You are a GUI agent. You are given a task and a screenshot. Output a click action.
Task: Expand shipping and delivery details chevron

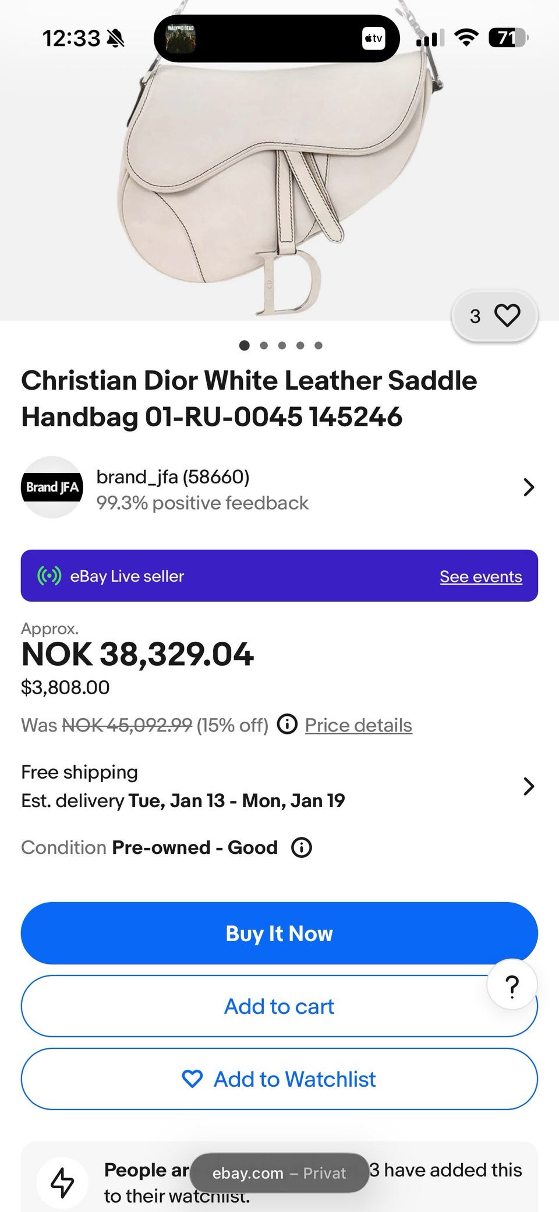click(528, 786)
